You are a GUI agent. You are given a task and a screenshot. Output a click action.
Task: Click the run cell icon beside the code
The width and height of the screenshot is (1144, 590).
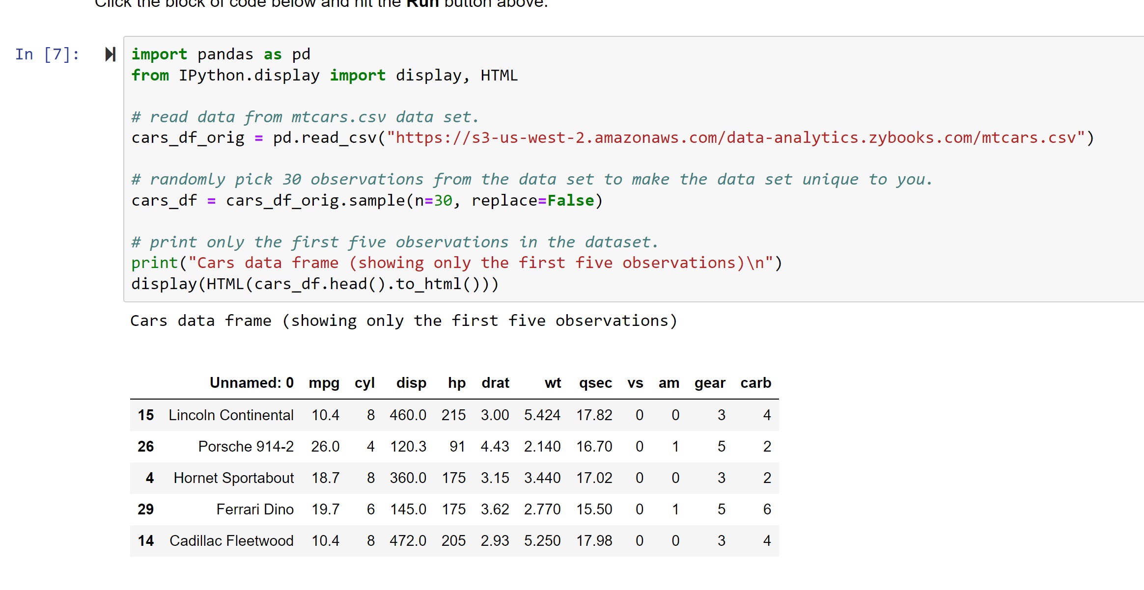111,54
